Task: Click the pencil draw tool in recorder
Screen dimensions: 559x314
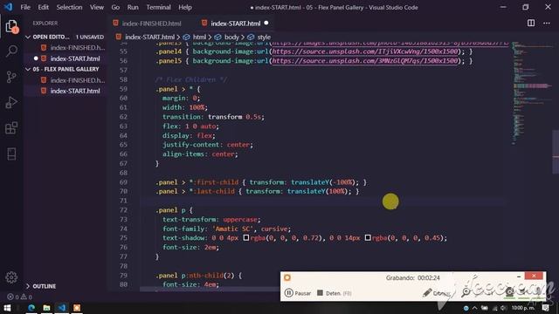Action: coord(427,293)
